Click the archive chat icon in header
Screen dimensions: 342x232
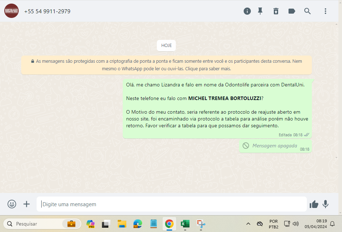point(276,11)
